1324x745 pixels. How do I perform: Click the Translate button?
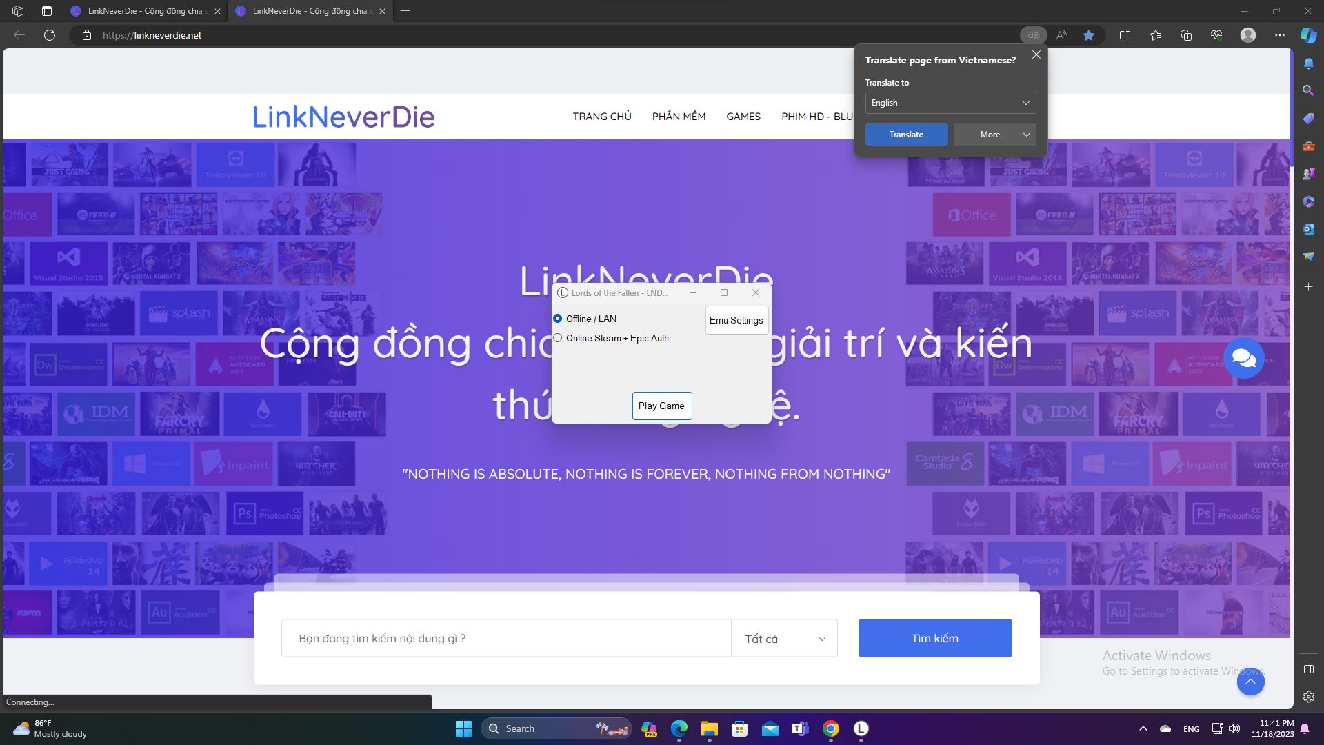(906, 135)
